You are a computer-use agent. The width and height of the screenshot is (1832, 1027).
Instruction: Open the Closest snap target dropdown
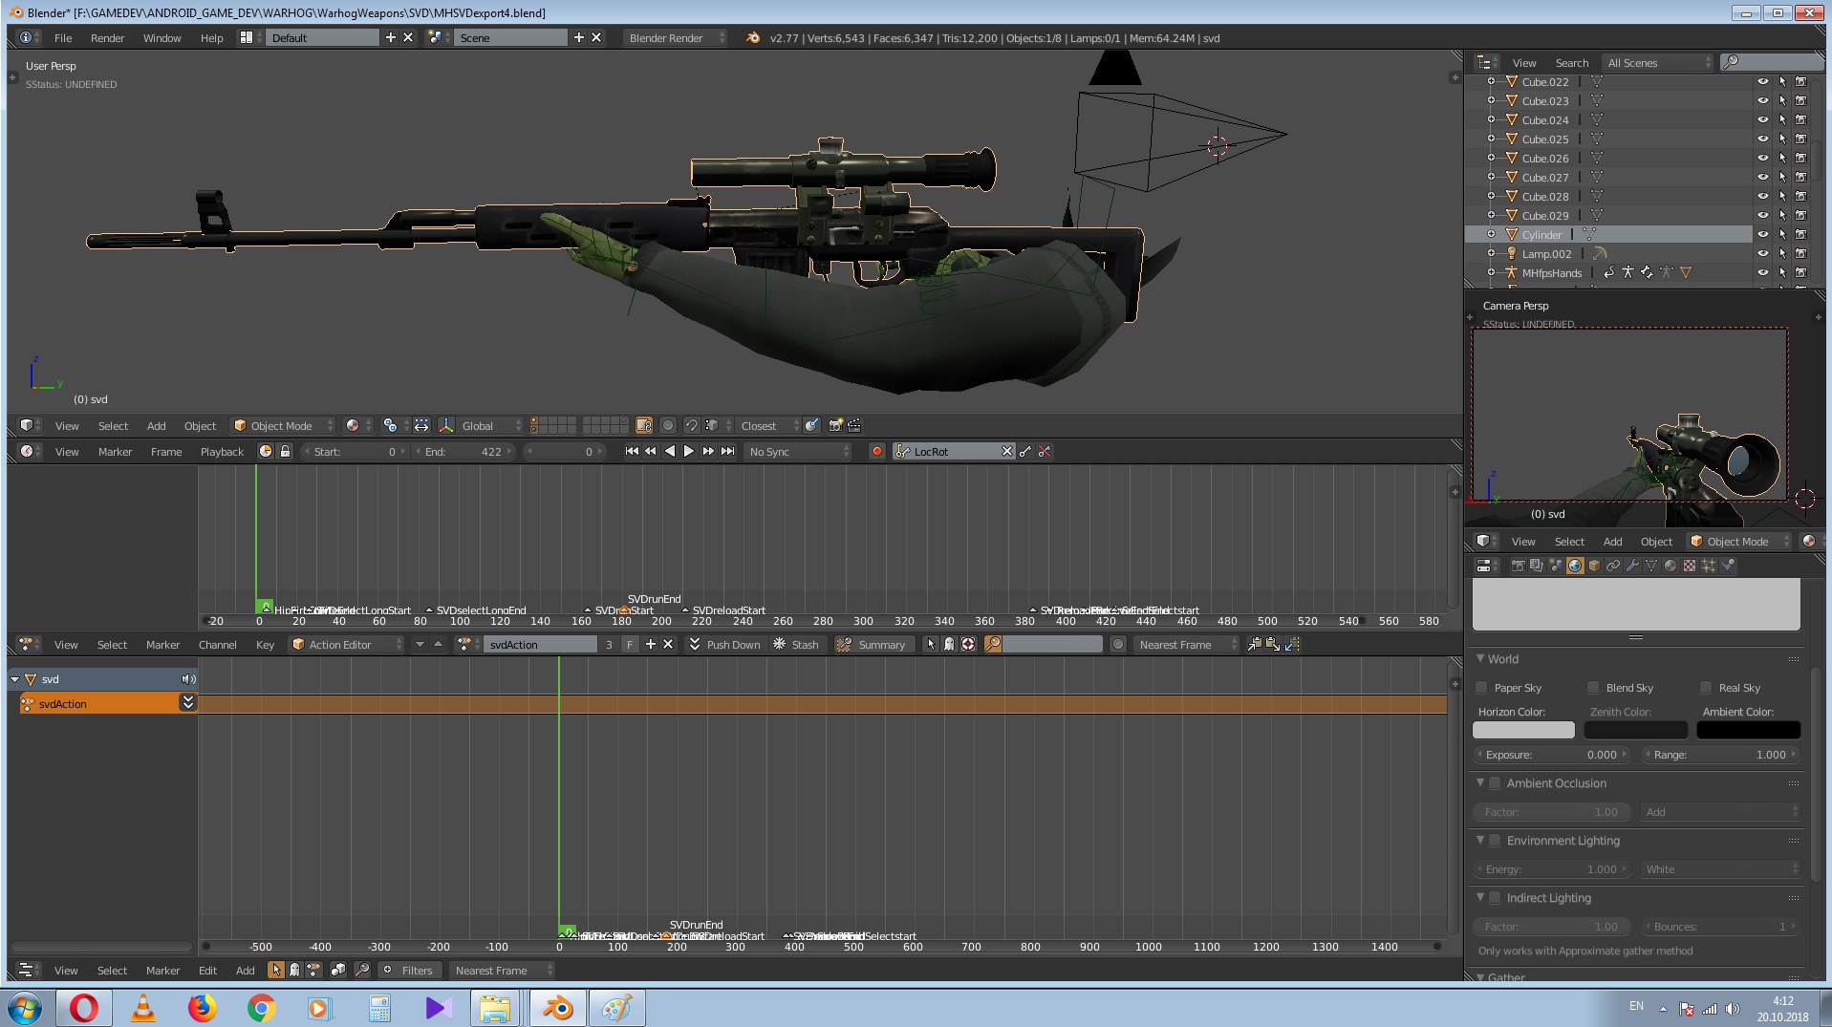[x=769, y=426]
